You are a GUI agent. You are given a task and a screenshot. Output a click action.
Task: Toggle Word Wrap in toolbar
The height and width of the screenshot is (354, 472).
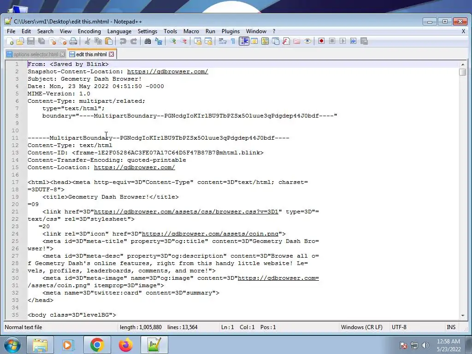pyautogui.click(x=223, y=41)
